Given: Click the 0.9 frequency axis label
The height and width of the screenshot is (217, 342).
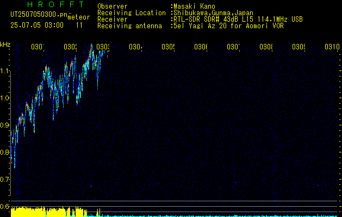Looking at the screenshot, I should [4, 125].
